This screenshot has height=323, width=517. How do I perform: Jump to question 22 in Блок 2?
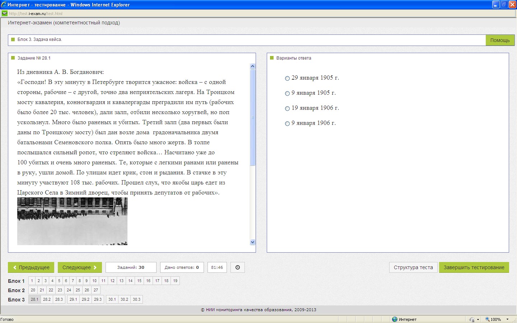(x=51, y=290)
